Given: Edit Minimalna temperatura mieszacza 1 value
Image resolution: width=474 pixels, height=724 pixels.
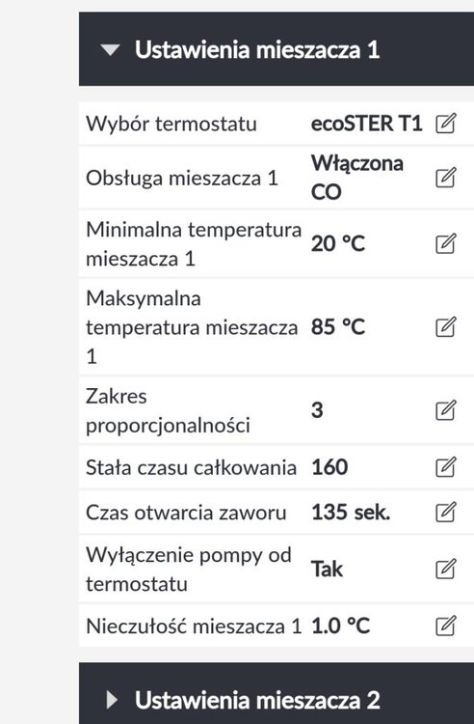Looking at the screenshot, I should pyautogui.click(x=445, y=244).
